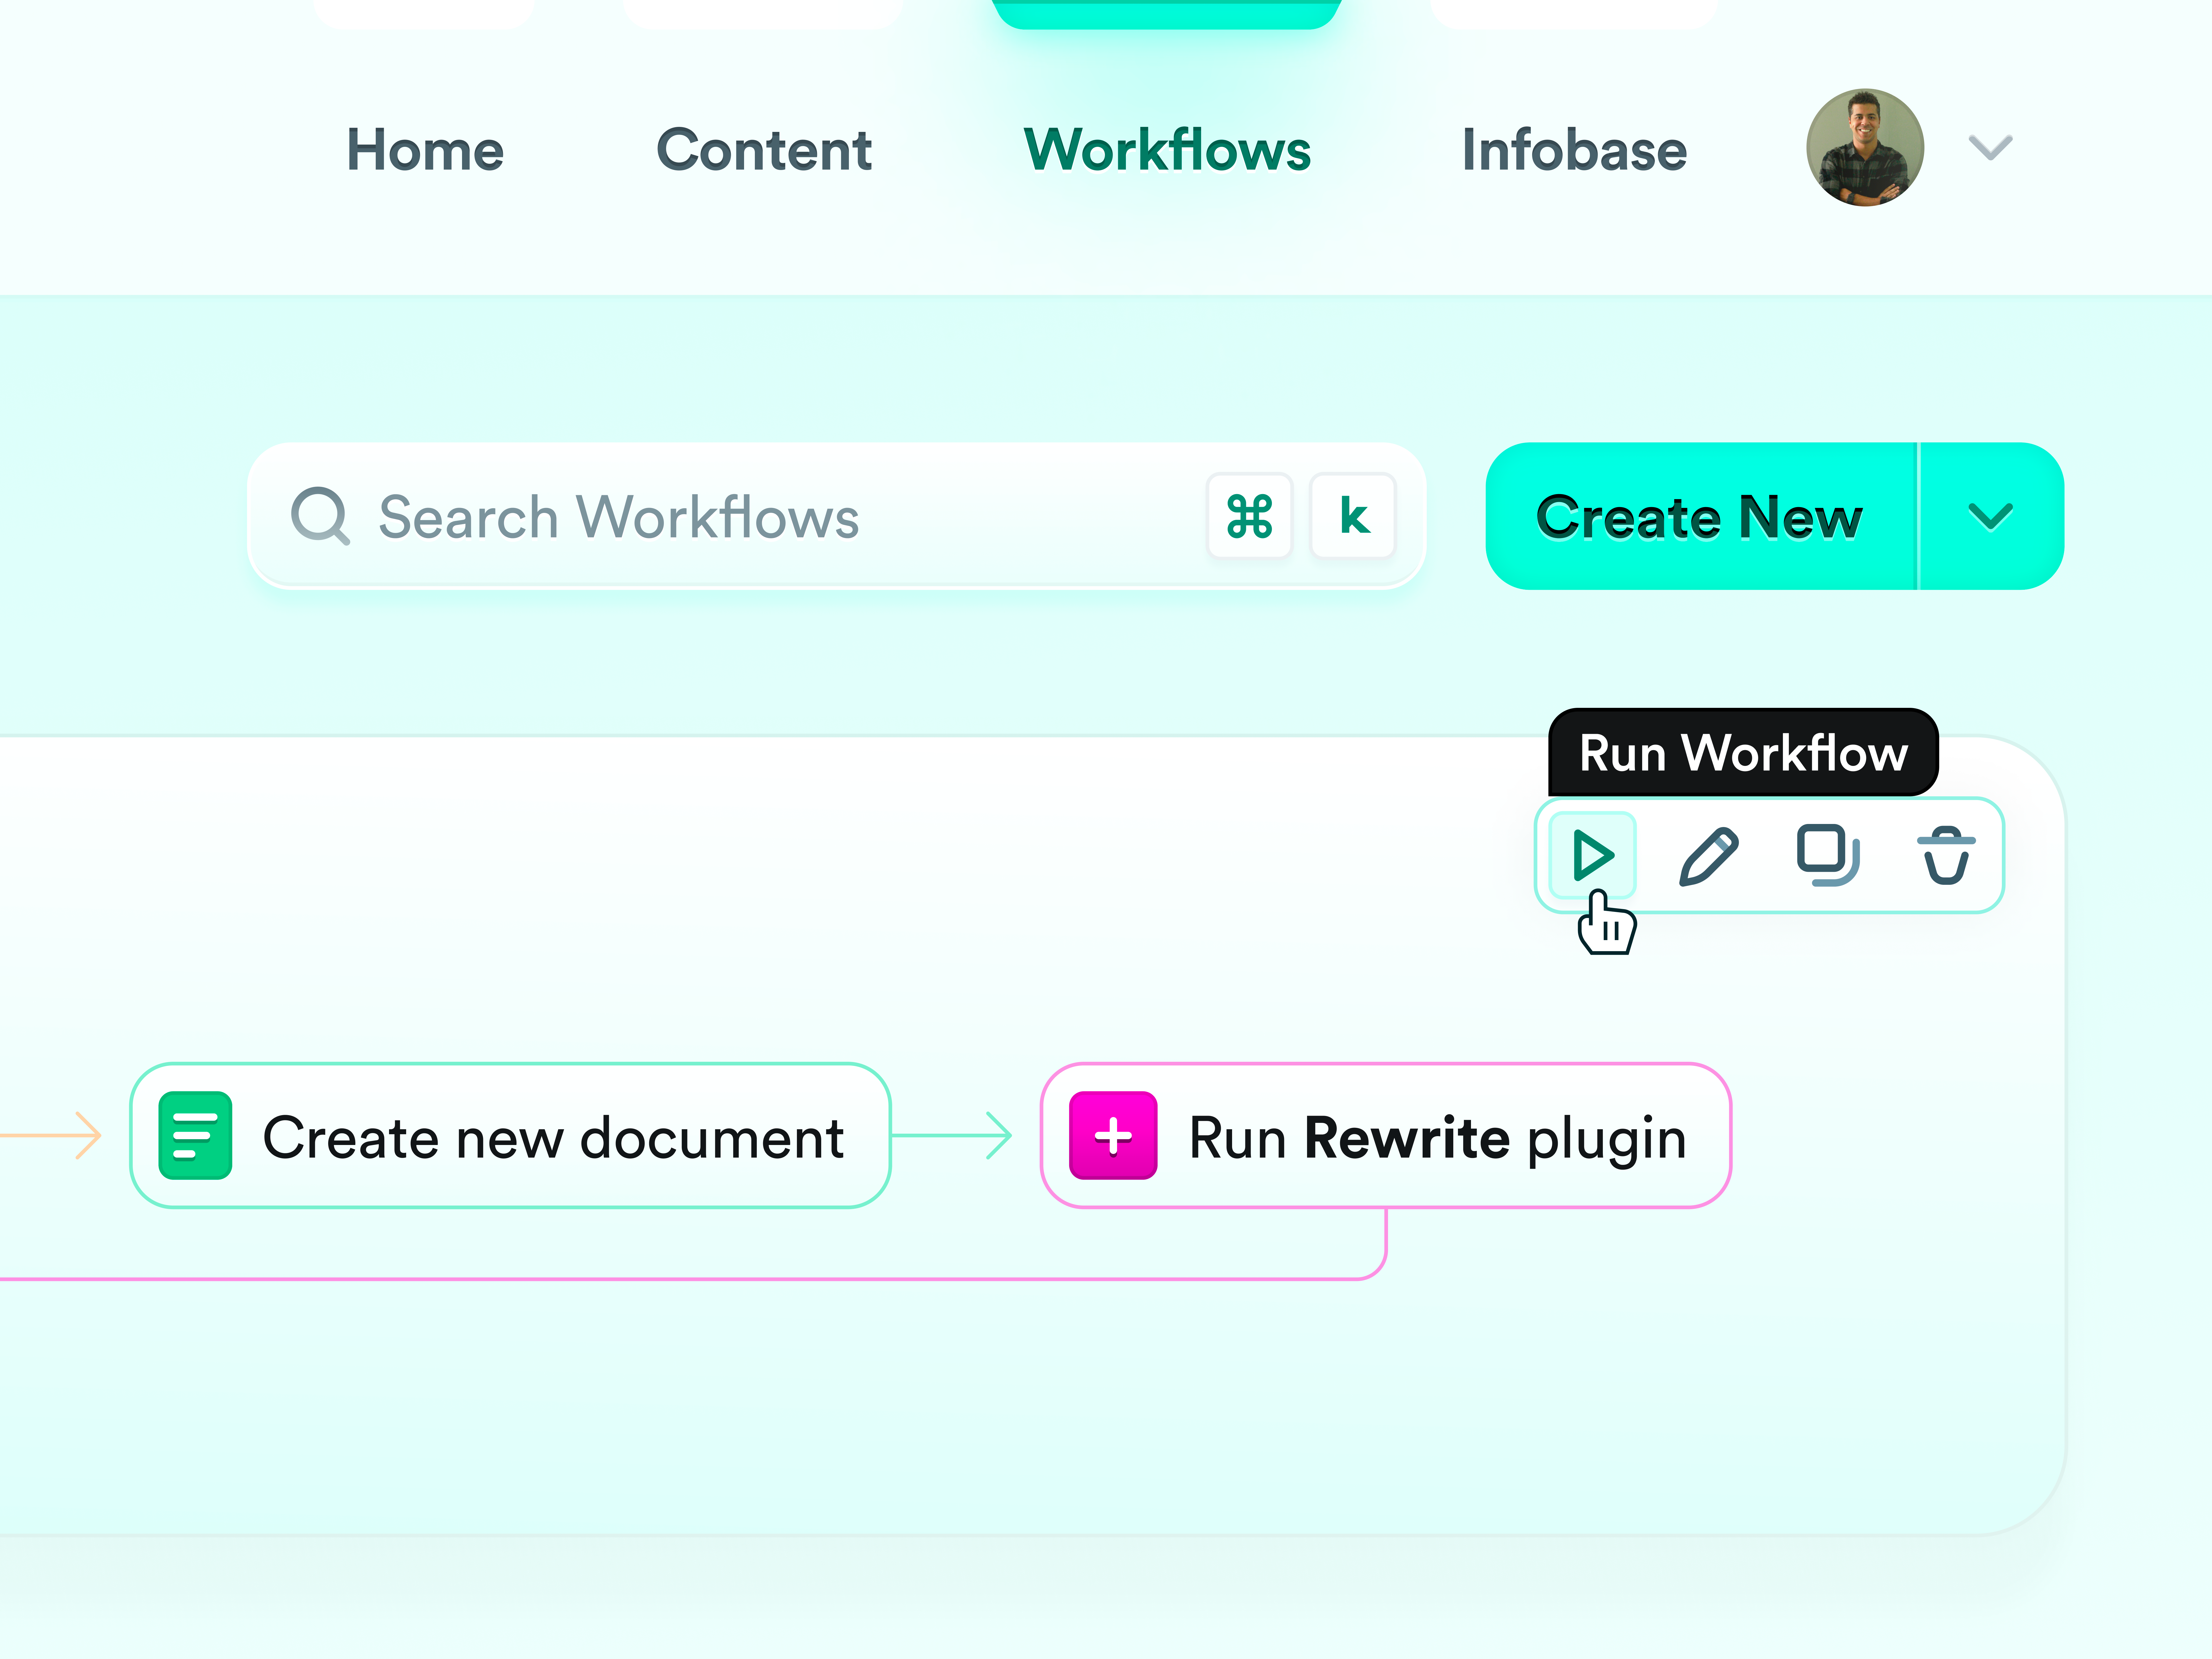2212x1659 pixels.
Task: Click the command key shortcut badge
Action: pos(1249,516)
